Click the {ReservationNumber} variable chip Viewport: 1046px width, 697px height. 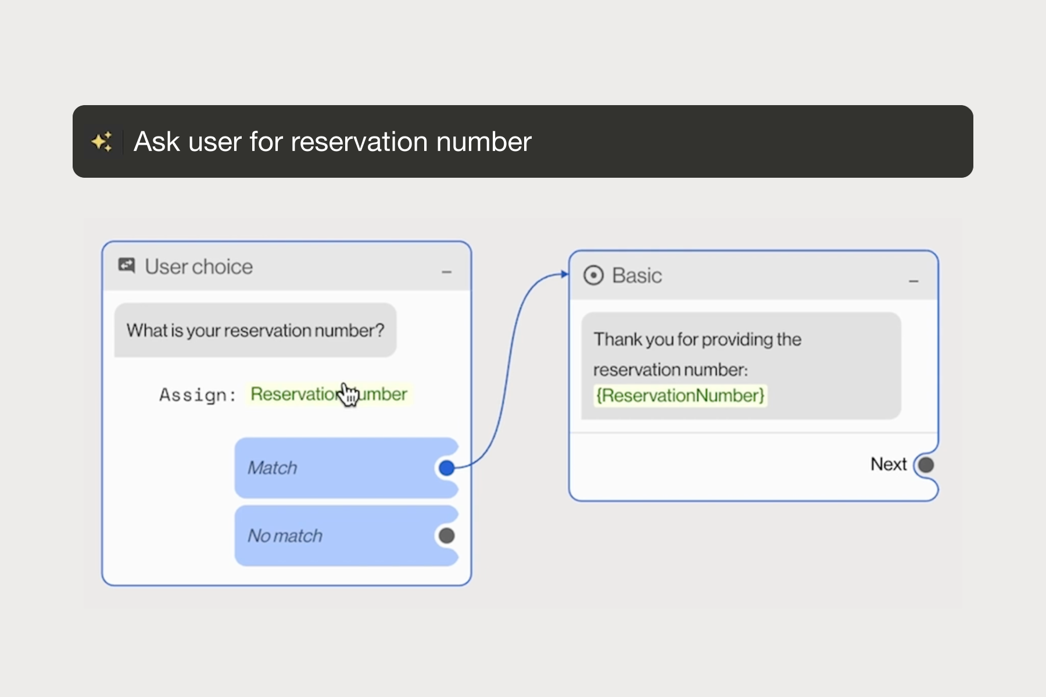(x=680, y=396)
